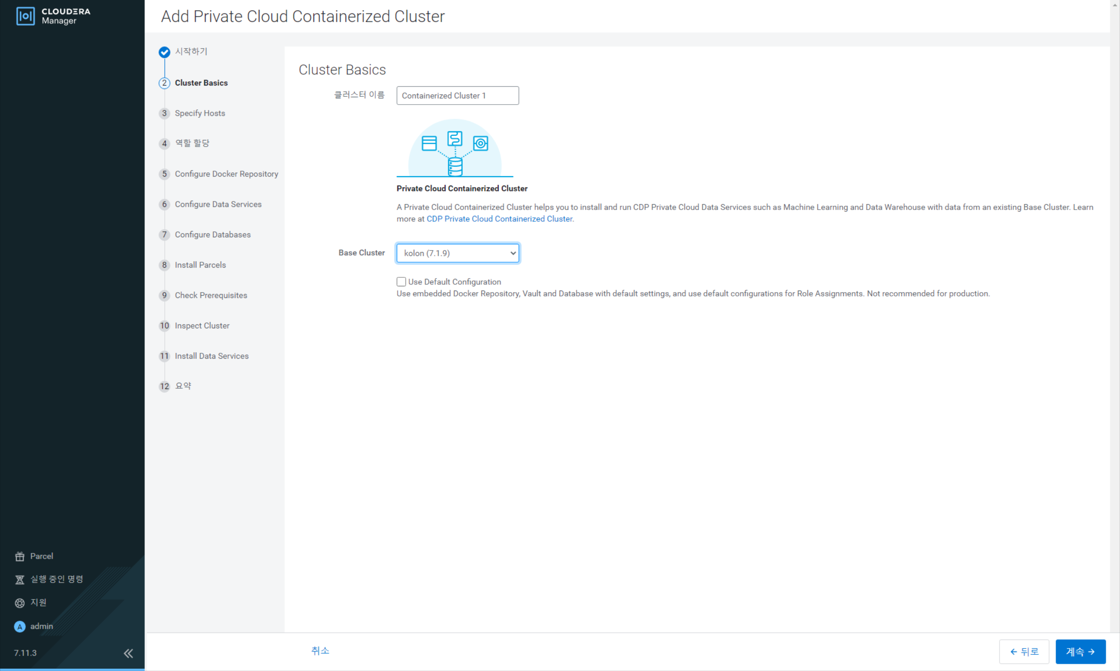Jump to Configure Data Services step

pyautogui.click(x=218, y=204)
